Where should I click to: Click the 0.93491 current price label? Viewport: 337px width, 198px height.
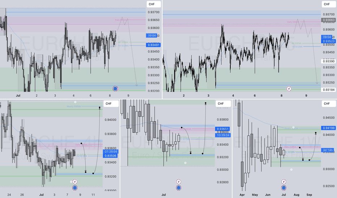coord(153,45)
